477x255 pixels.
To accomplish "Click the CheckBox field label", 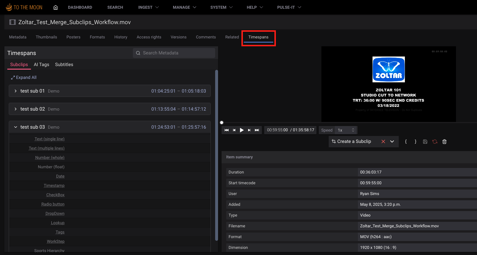I will coord(55,195).
